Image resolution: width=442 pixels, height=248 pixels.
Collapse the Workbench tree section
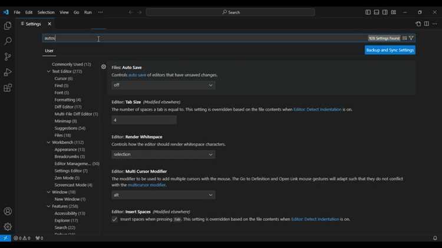(49, 143)
